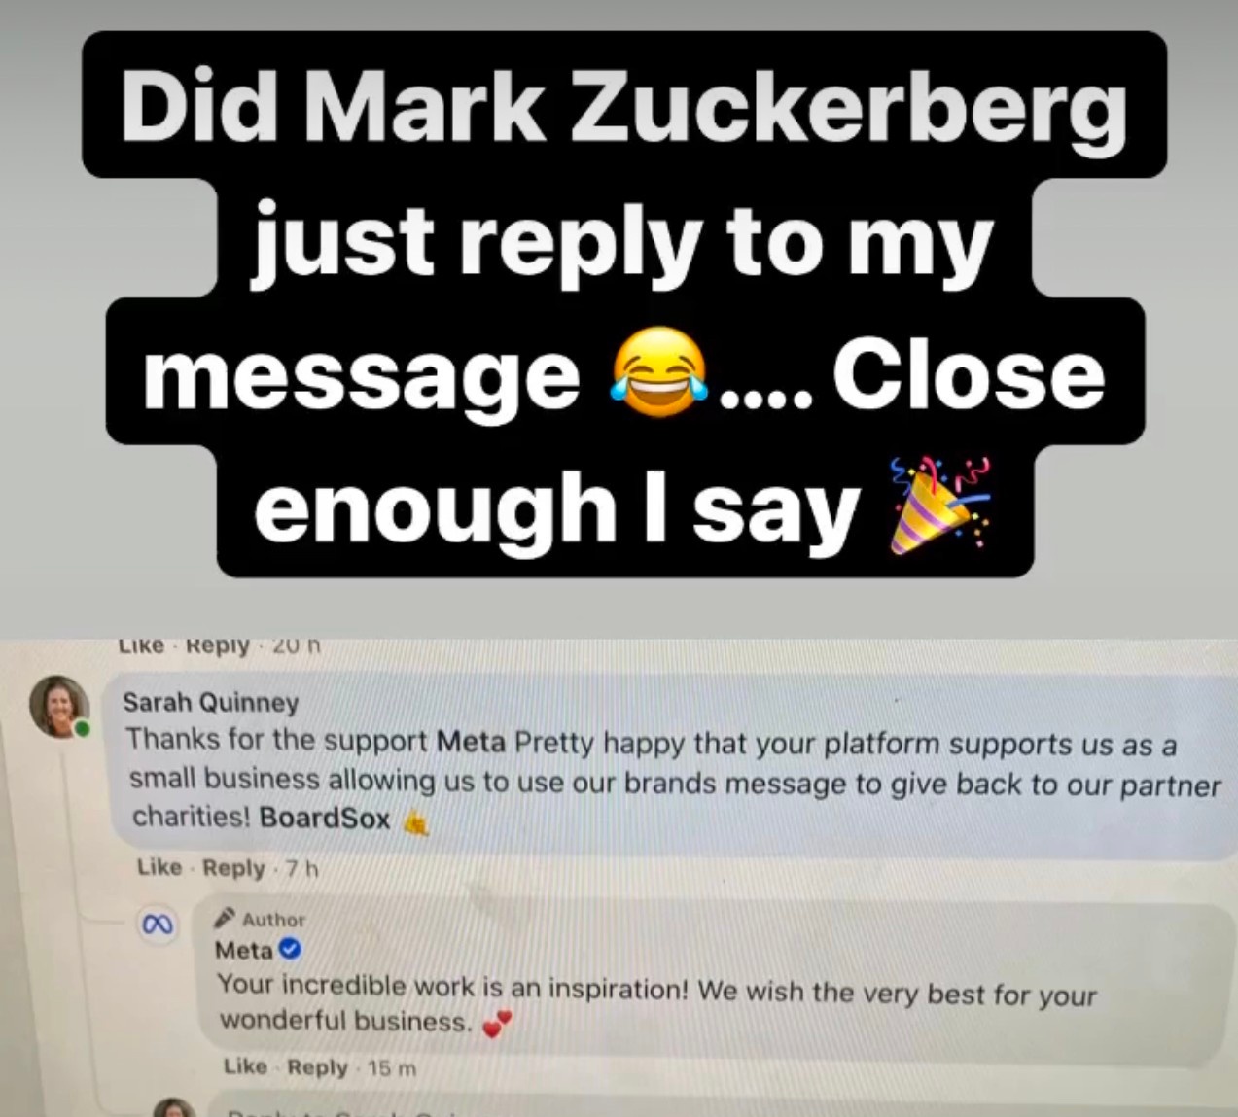The width and height of the screenshot is (1238, 1117).
Task: Open the Sarah Quinney name link
Action: coord(211,702)
